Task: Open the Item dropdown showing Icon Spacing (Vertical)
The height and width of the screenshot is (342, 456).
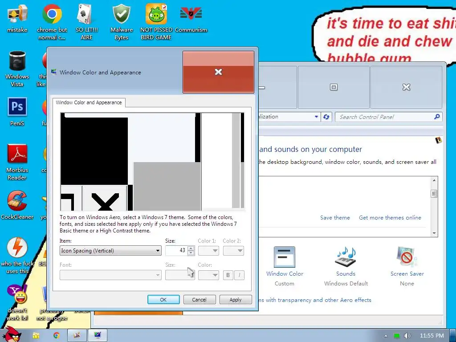Action: (x=110, y=251)
